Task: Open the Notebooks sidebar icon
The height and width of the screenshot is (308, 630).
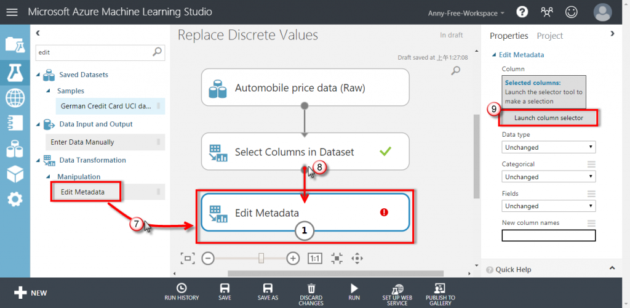Action: [15, 123]
